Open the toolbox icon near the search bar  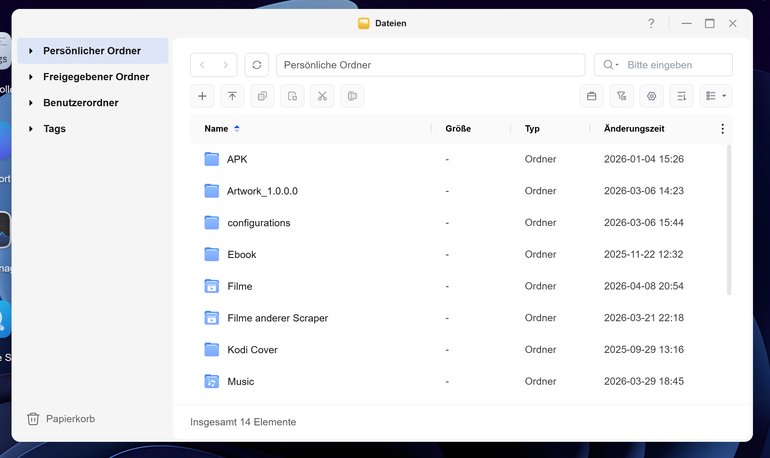pyautogui.click(x=591, y=96)
